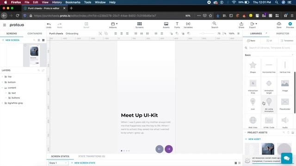Open the proto.io hamburger menu
The height and width of the screenshot is (166, 296).
(x=5, y=25)
